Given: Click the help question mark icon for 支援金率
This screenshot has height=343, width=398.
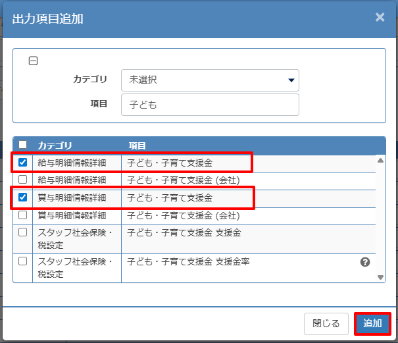Looking at the screenshot, I should point(365,262).
